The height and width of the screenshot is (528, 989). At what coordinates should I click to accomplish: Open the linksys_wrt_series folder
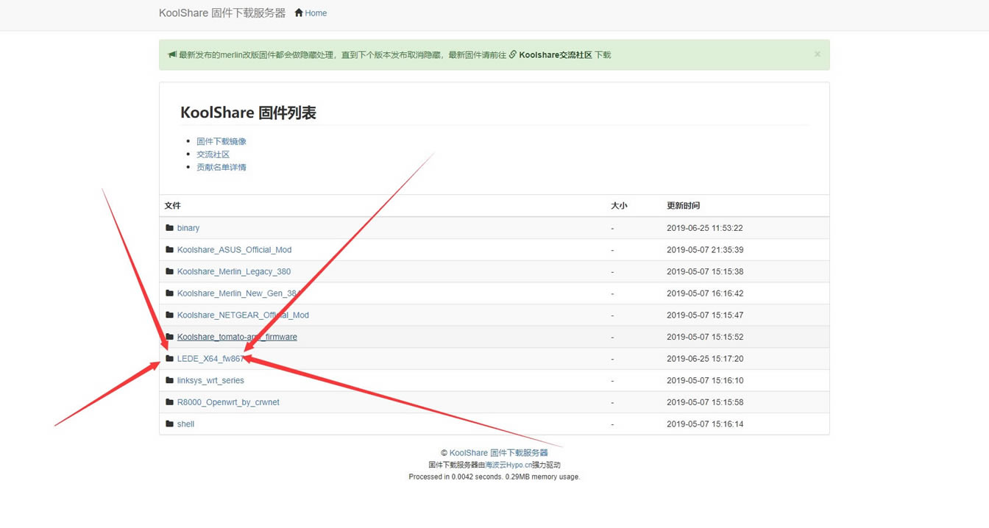coord(210,381)
